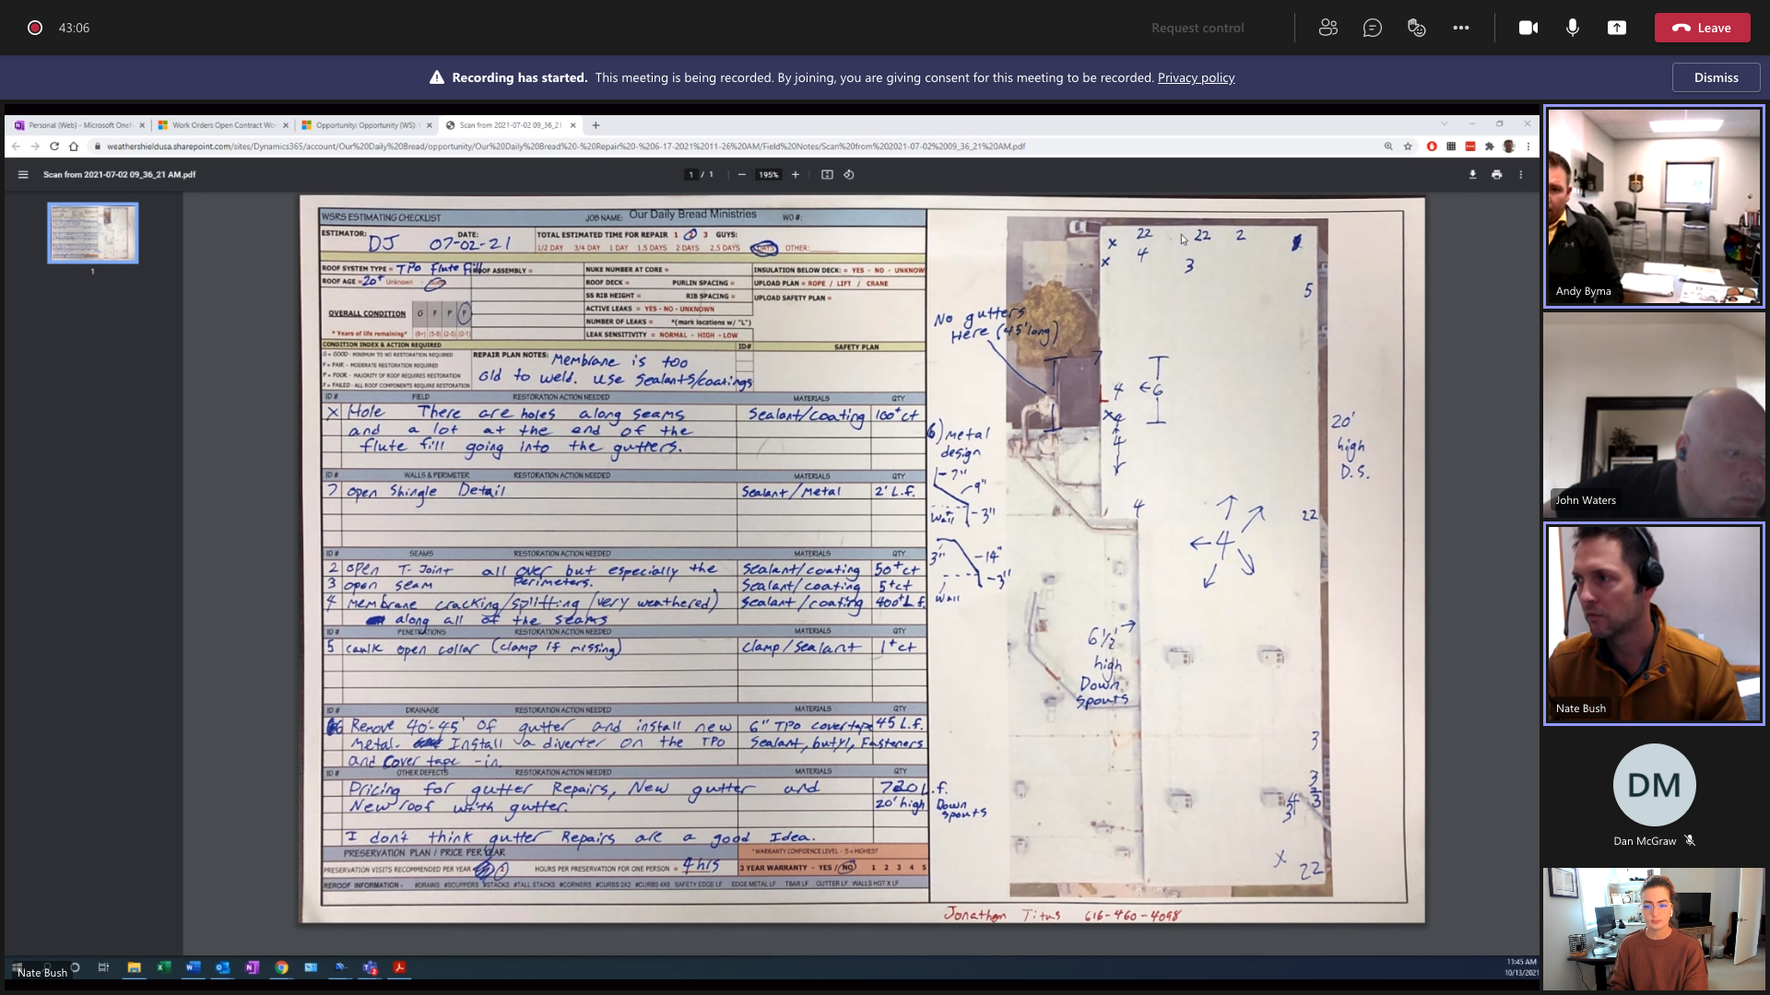Click the Leave meeting button
The height and width of the screenshot is (995, 1770).
[1701, 28]
